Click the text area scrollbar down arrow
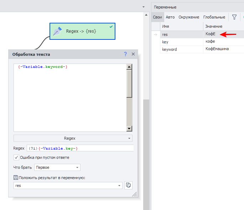 (129, 129)
